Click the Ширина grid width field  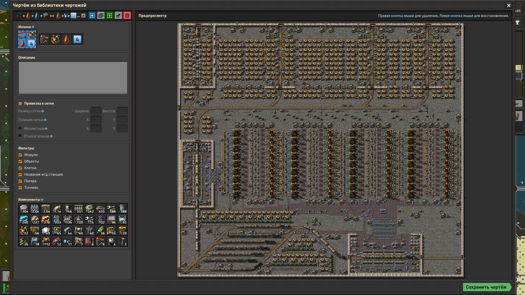[96, 111]
